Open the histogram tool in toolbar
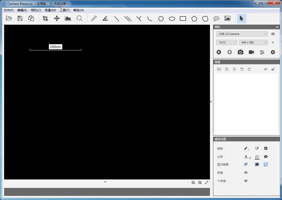The width and height of the screenshot is (282, 200). (68, 18)
